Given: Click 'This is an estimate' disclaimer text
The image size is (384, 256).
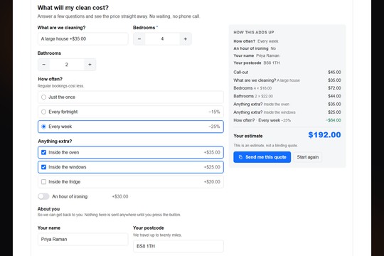Looking at the screenshot, I should point(265,146).
